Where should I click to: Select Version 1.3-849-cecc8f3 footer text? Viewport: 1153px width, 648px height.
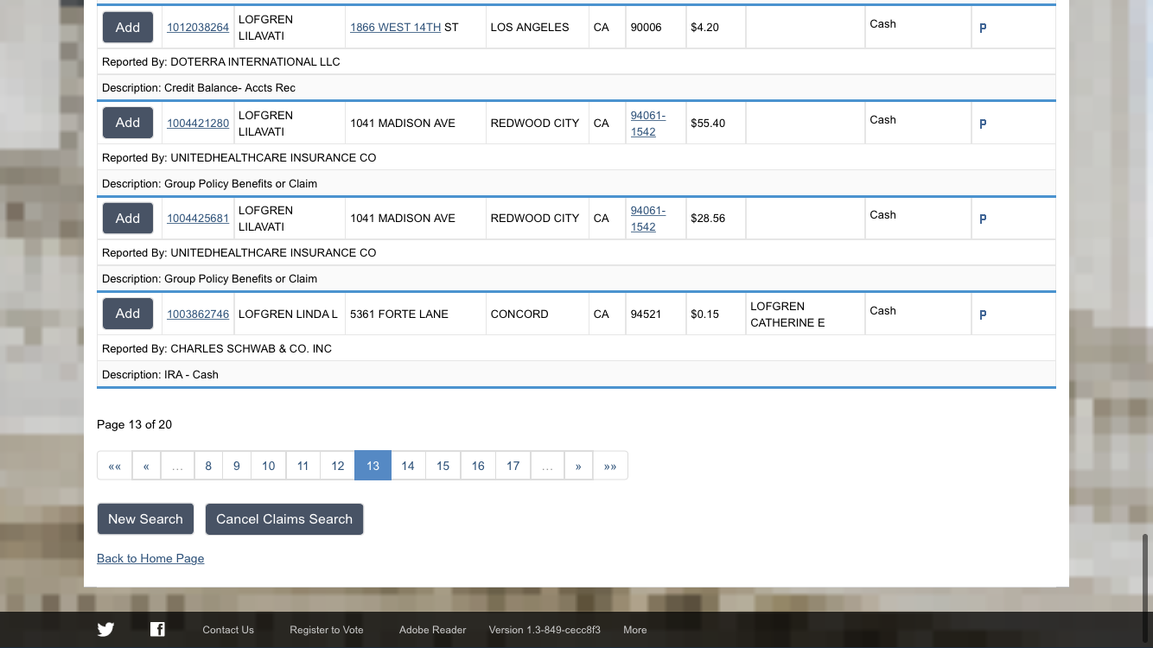[545, 630]
